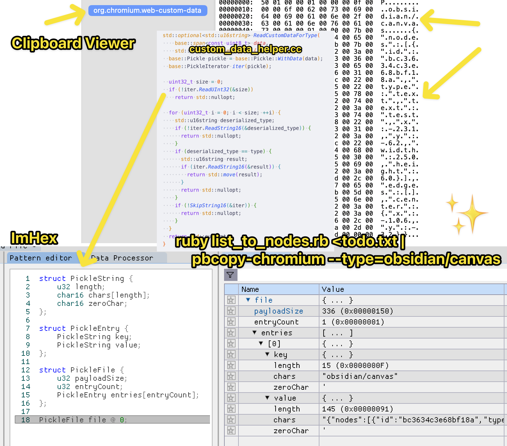Collapse the key struct node
The image size is (507, 446).
pos(267,354)
